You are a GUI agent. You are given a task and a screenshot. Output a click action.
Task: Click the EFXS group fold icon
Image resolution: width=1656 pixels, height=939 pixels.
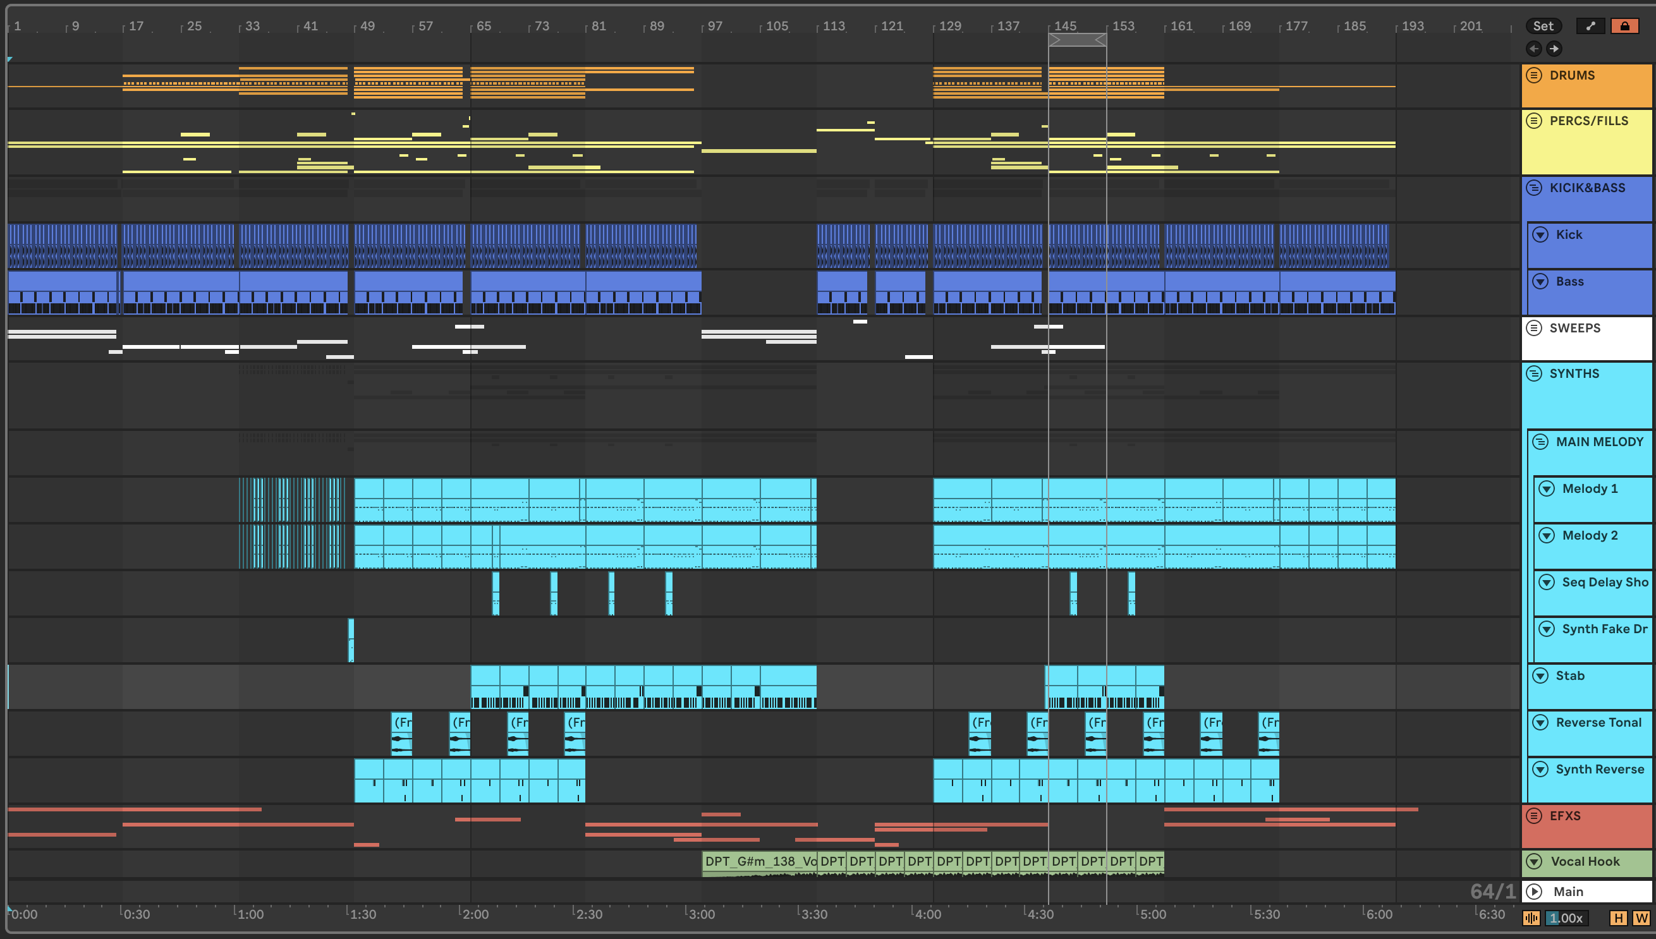(x=1534, y=816)
